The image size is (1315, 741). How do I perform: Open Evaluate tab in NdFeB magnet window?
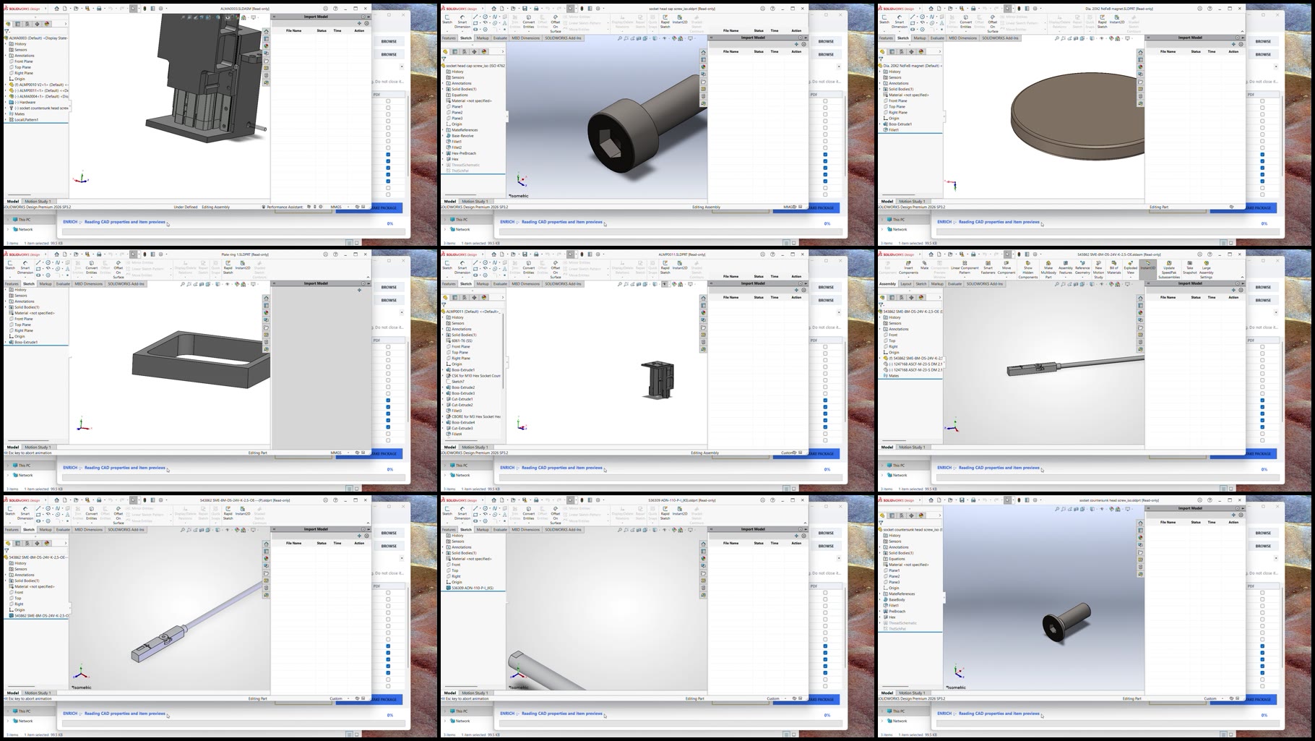[936, 38]
